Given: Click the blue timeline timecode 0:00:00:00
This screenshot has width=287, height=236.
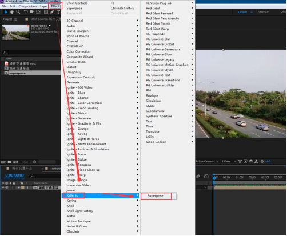Looking at the screenshot, I should pos(14,175).
